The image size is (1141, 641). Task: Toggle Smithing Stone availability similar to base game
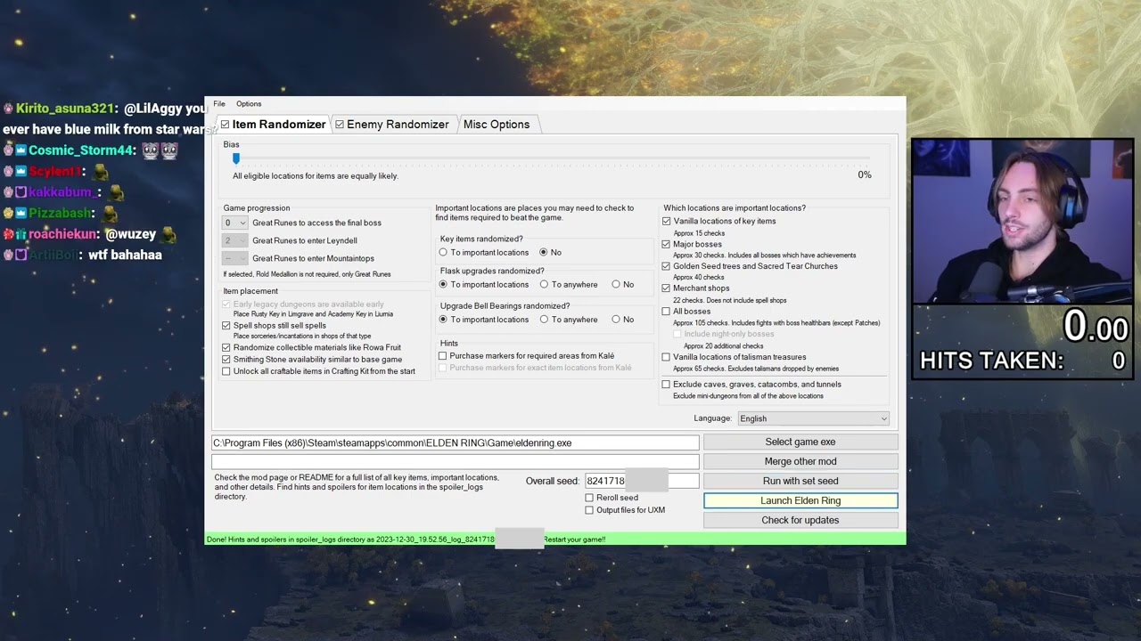(x=226, y=360)
